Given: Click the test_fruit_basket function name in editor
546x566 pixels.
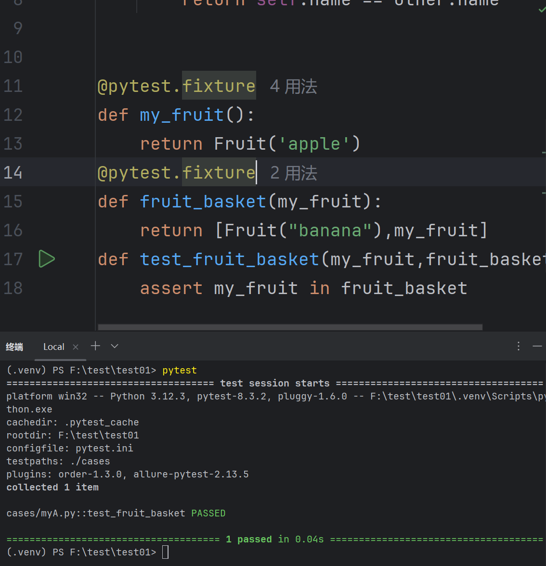Looking at the screenshot, I should click(229, 259).
